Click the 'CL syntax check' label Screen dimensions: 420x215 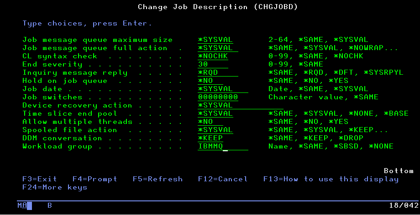click(60, 56)
